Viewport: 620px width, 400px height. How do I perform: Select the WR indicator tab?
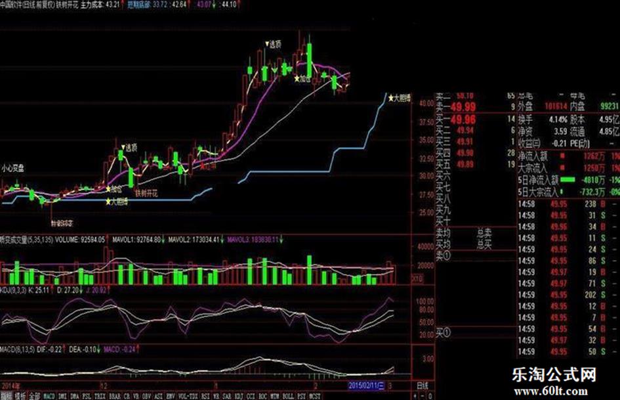click(x=216, y=395)
